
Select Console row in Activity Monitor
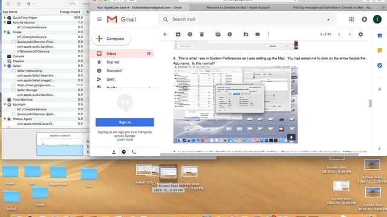point(46,56)
